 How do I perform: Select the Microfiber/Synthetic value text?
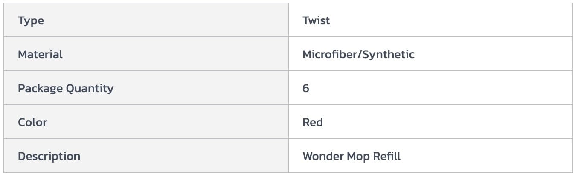tap(358, 54)
